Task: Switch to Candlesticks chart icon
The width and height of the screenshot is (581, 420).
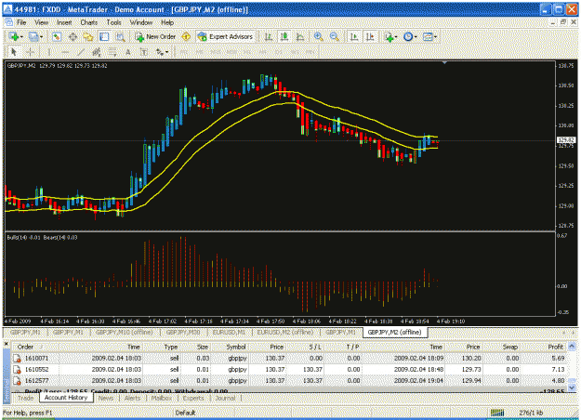Action: [284, 36]
